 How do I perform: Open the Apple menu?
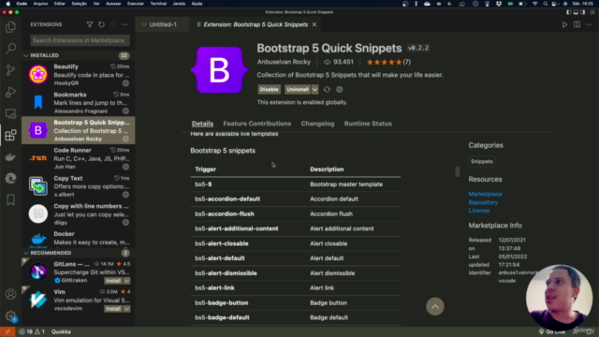pyautogui.click(x=7, y=4)
